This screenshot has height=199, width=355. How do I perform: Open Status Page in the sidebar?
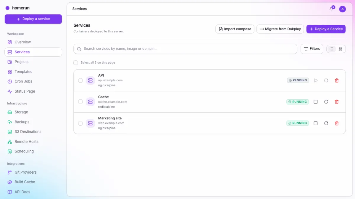click(33, 91)
